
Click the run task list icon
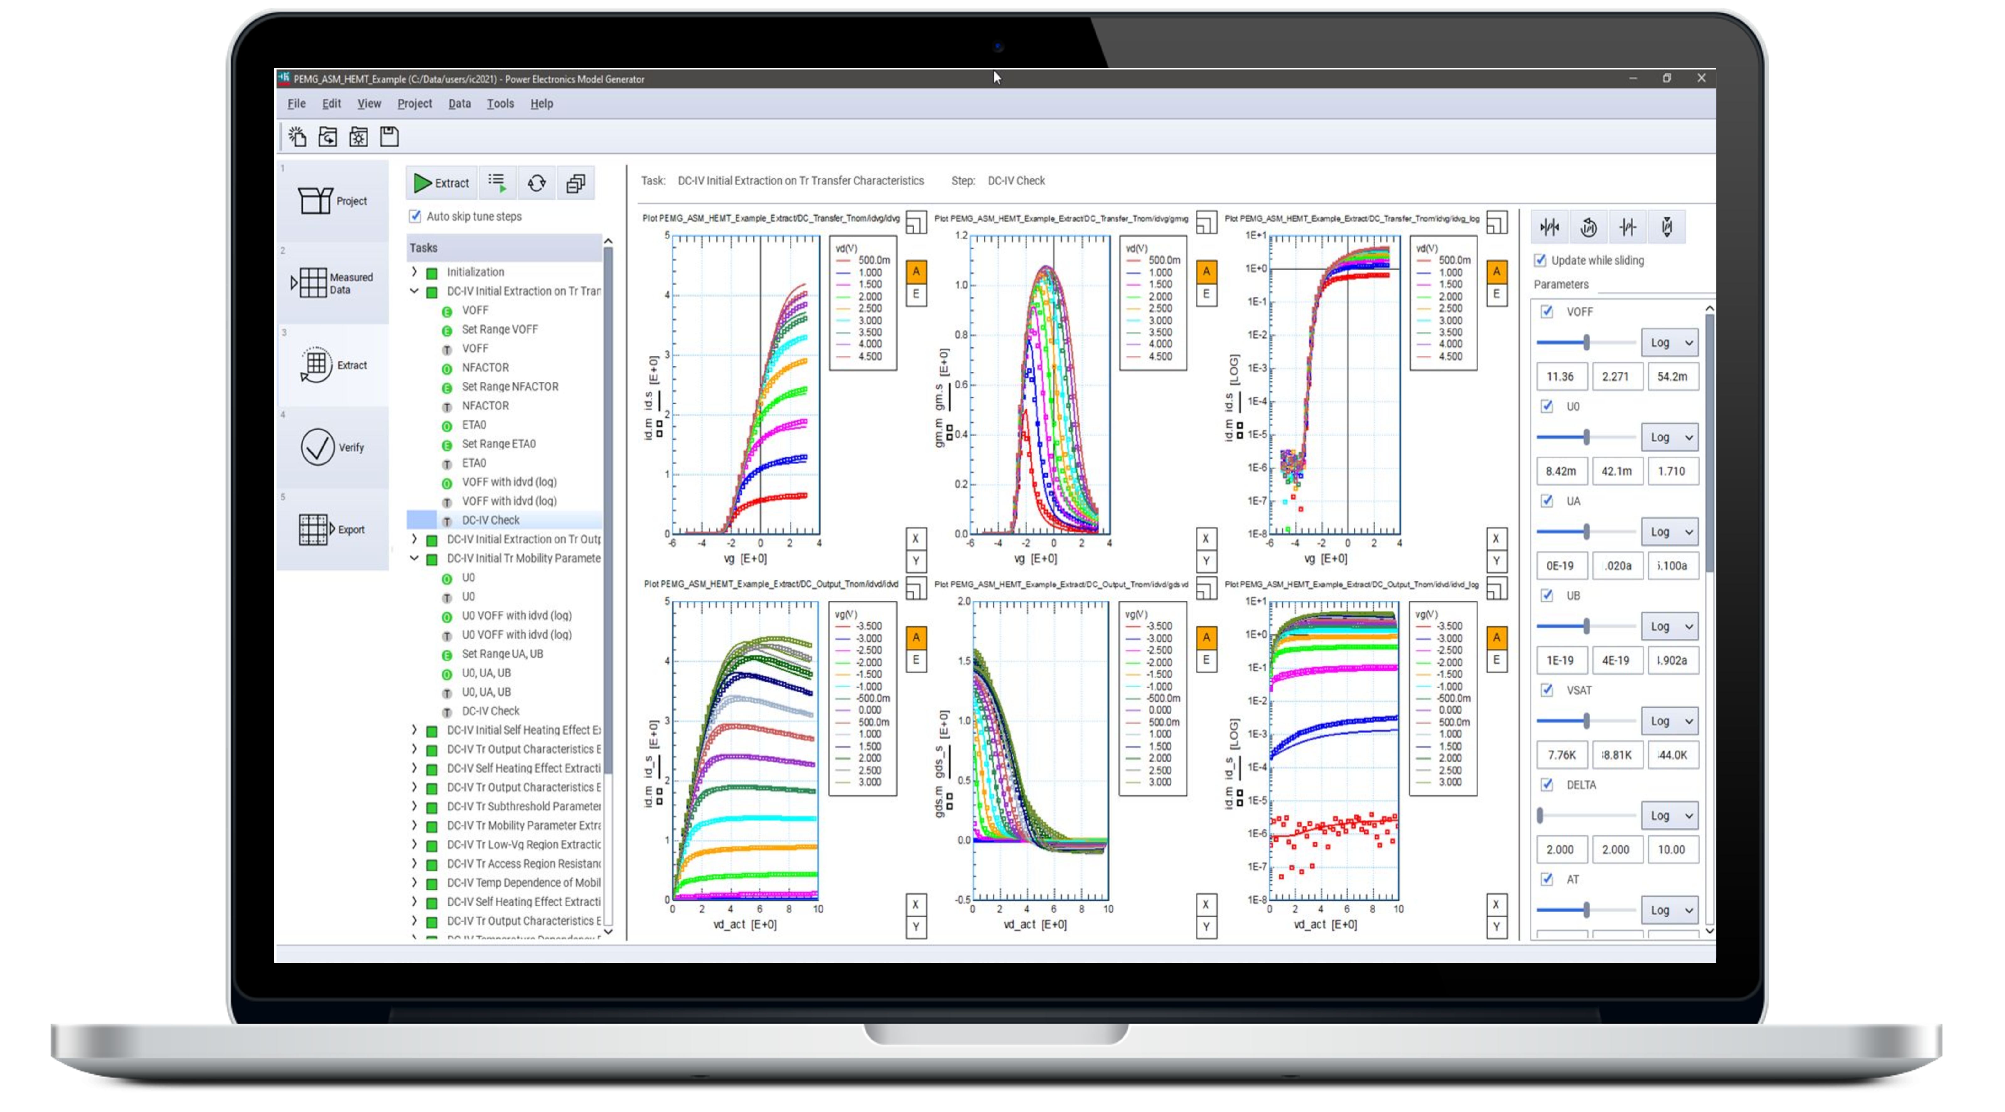tap(497, 183)
